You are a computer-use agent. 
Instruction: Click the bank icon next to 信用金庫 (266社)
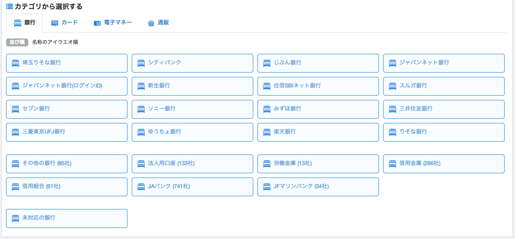393,164
